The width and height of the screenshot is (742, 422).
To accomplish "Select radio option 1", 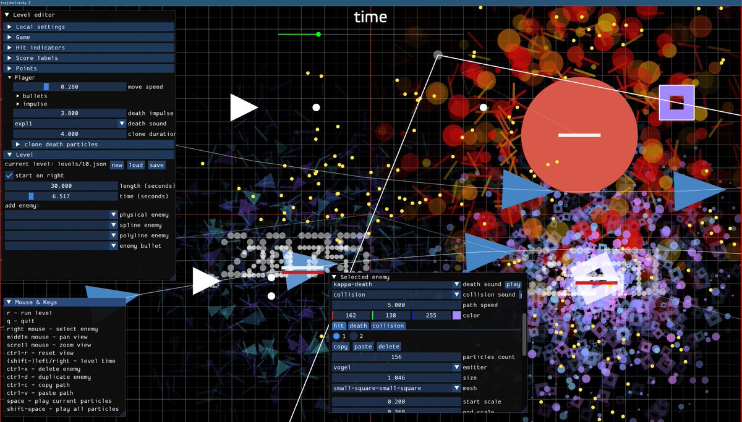I will click(336, 336).
